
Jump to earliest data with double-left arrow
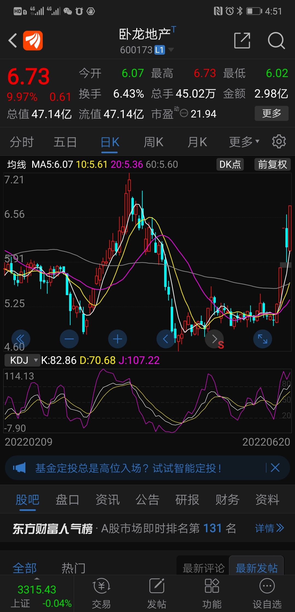21,339
